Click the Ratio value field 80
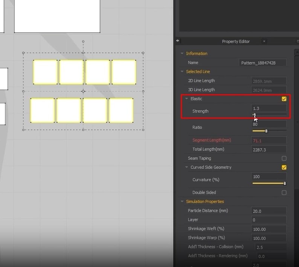Screen dimensions: 299x267 point(268,124)
